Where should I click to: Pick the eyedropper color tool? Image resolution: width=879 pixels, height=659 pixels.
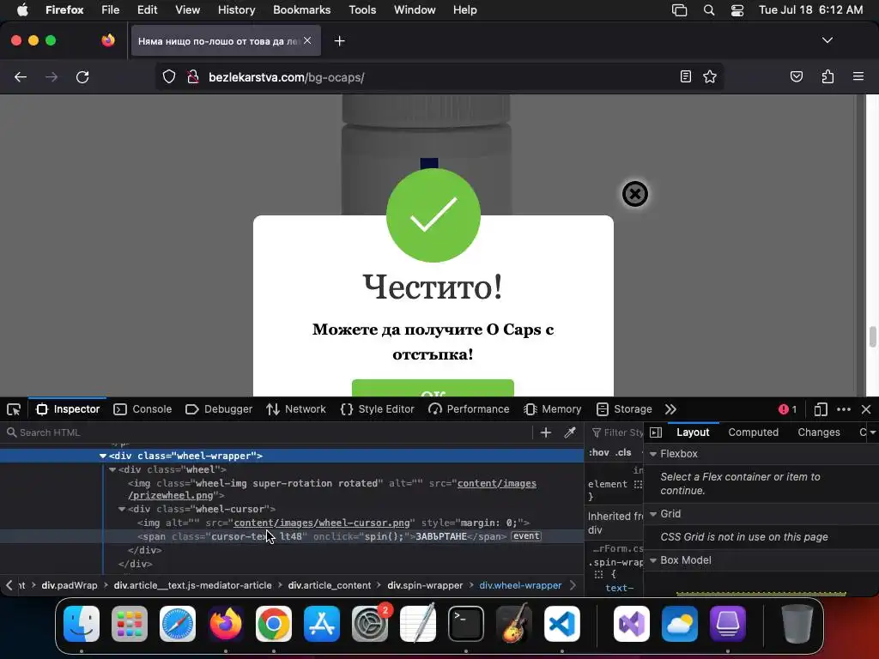570,432
